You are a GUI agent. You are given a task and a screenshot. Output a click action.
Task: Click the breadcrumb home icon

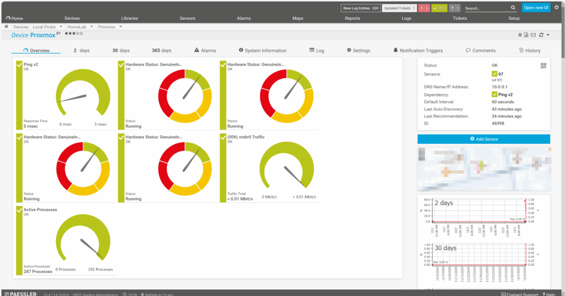click(7, 26)
